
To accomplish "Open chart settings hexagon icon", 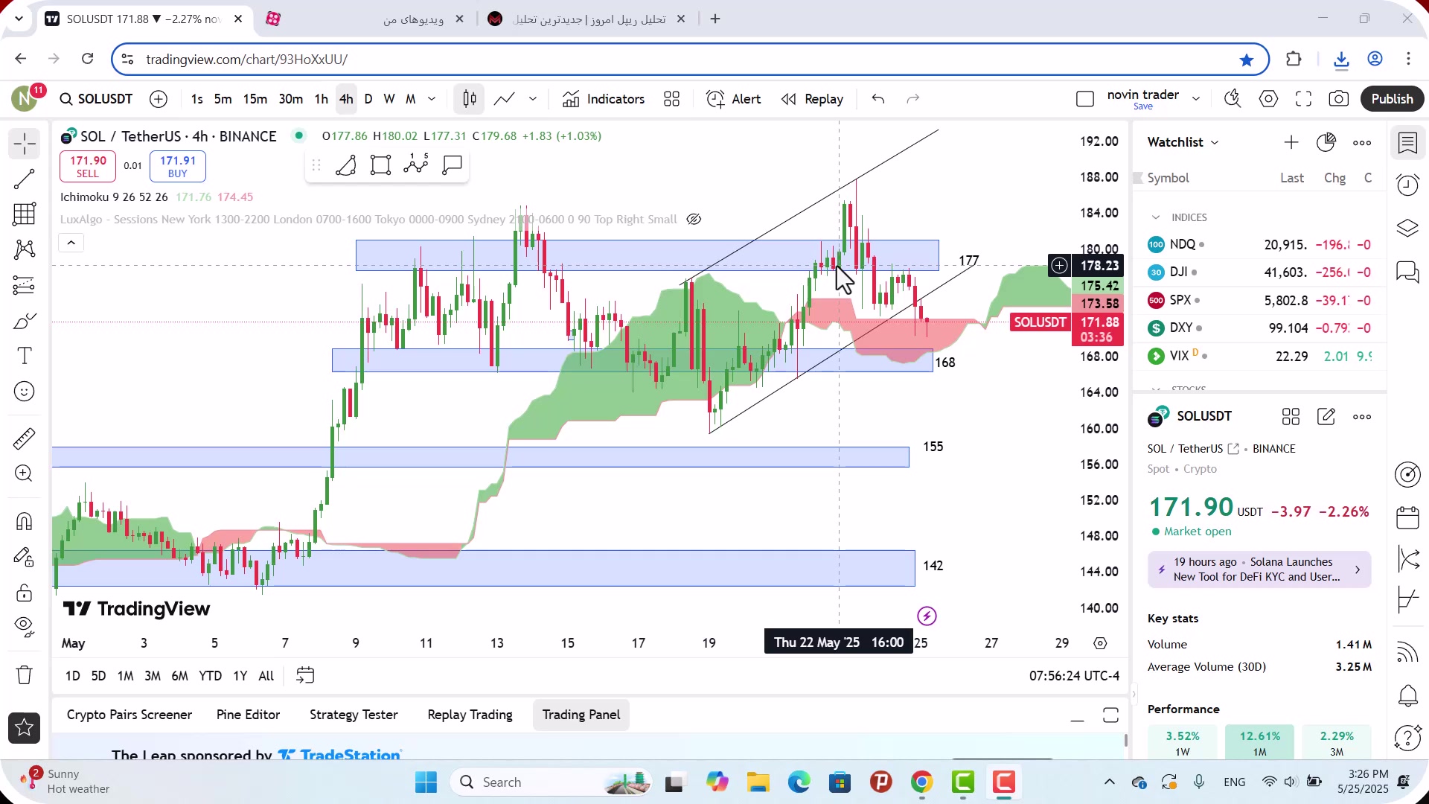I will tap(1268, 99).
